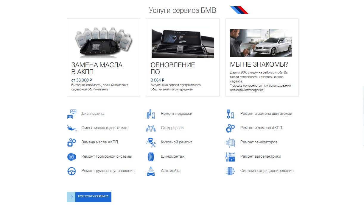Open the Ремонт автоэлектрики link
The width and height of the screenshot is (364, 210).
coord(261,156)
